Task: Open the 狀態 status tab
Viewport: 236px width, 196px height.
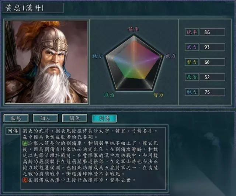Action: [x=16, y=118]
